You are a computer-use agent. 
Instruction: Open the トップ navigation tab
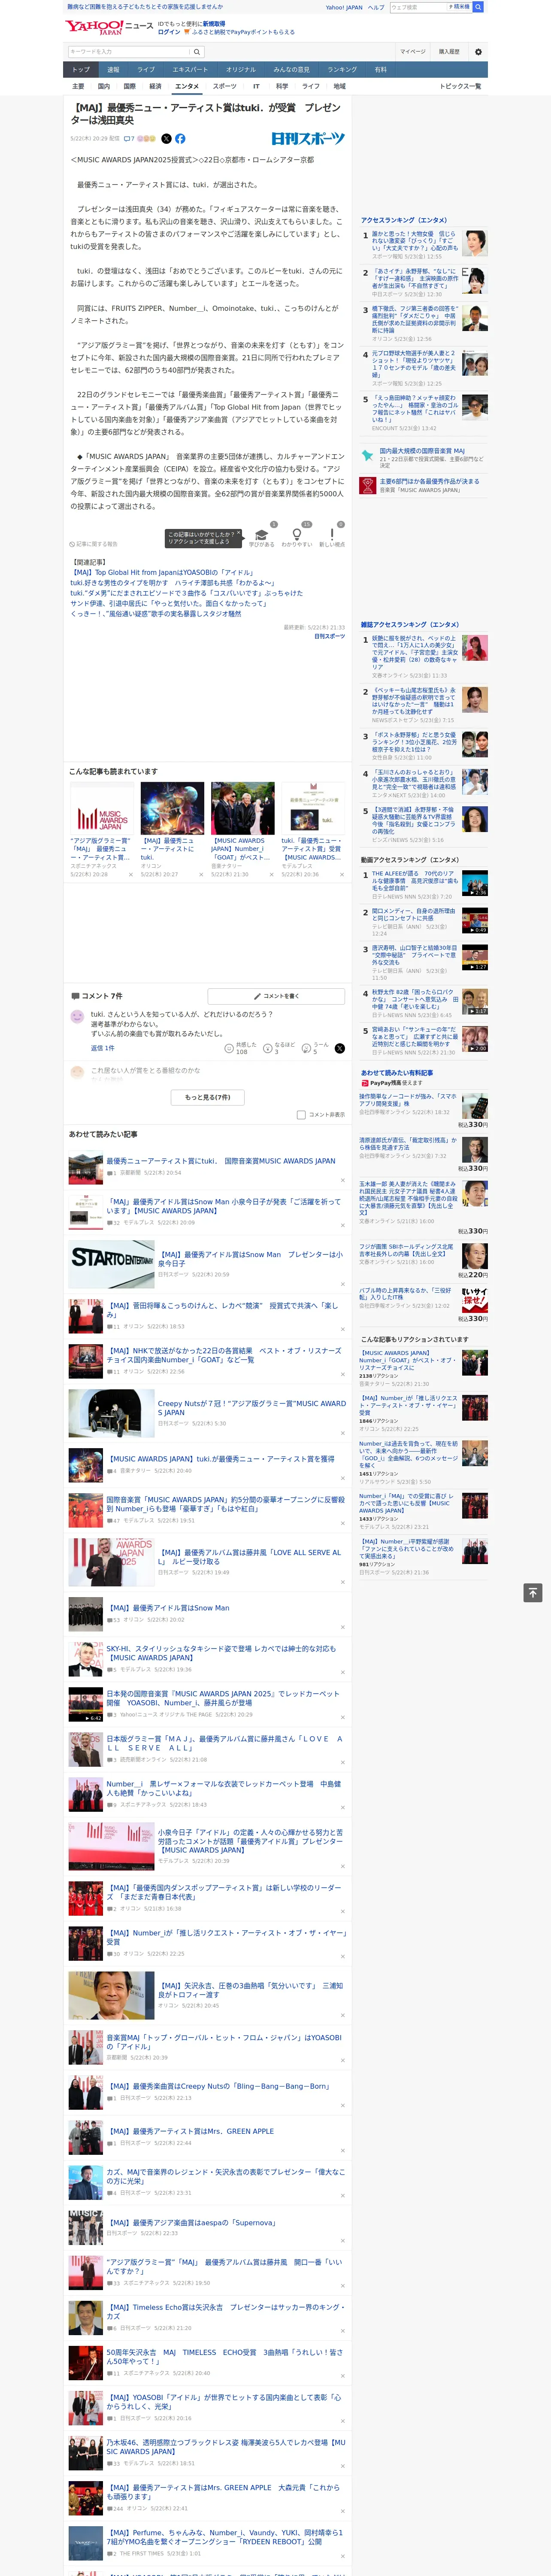point(81,70)
